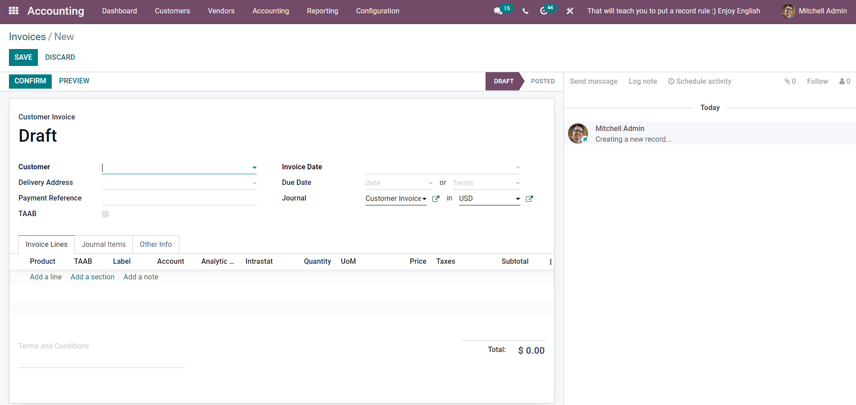Sort by Quantity column header

(317, 262)
